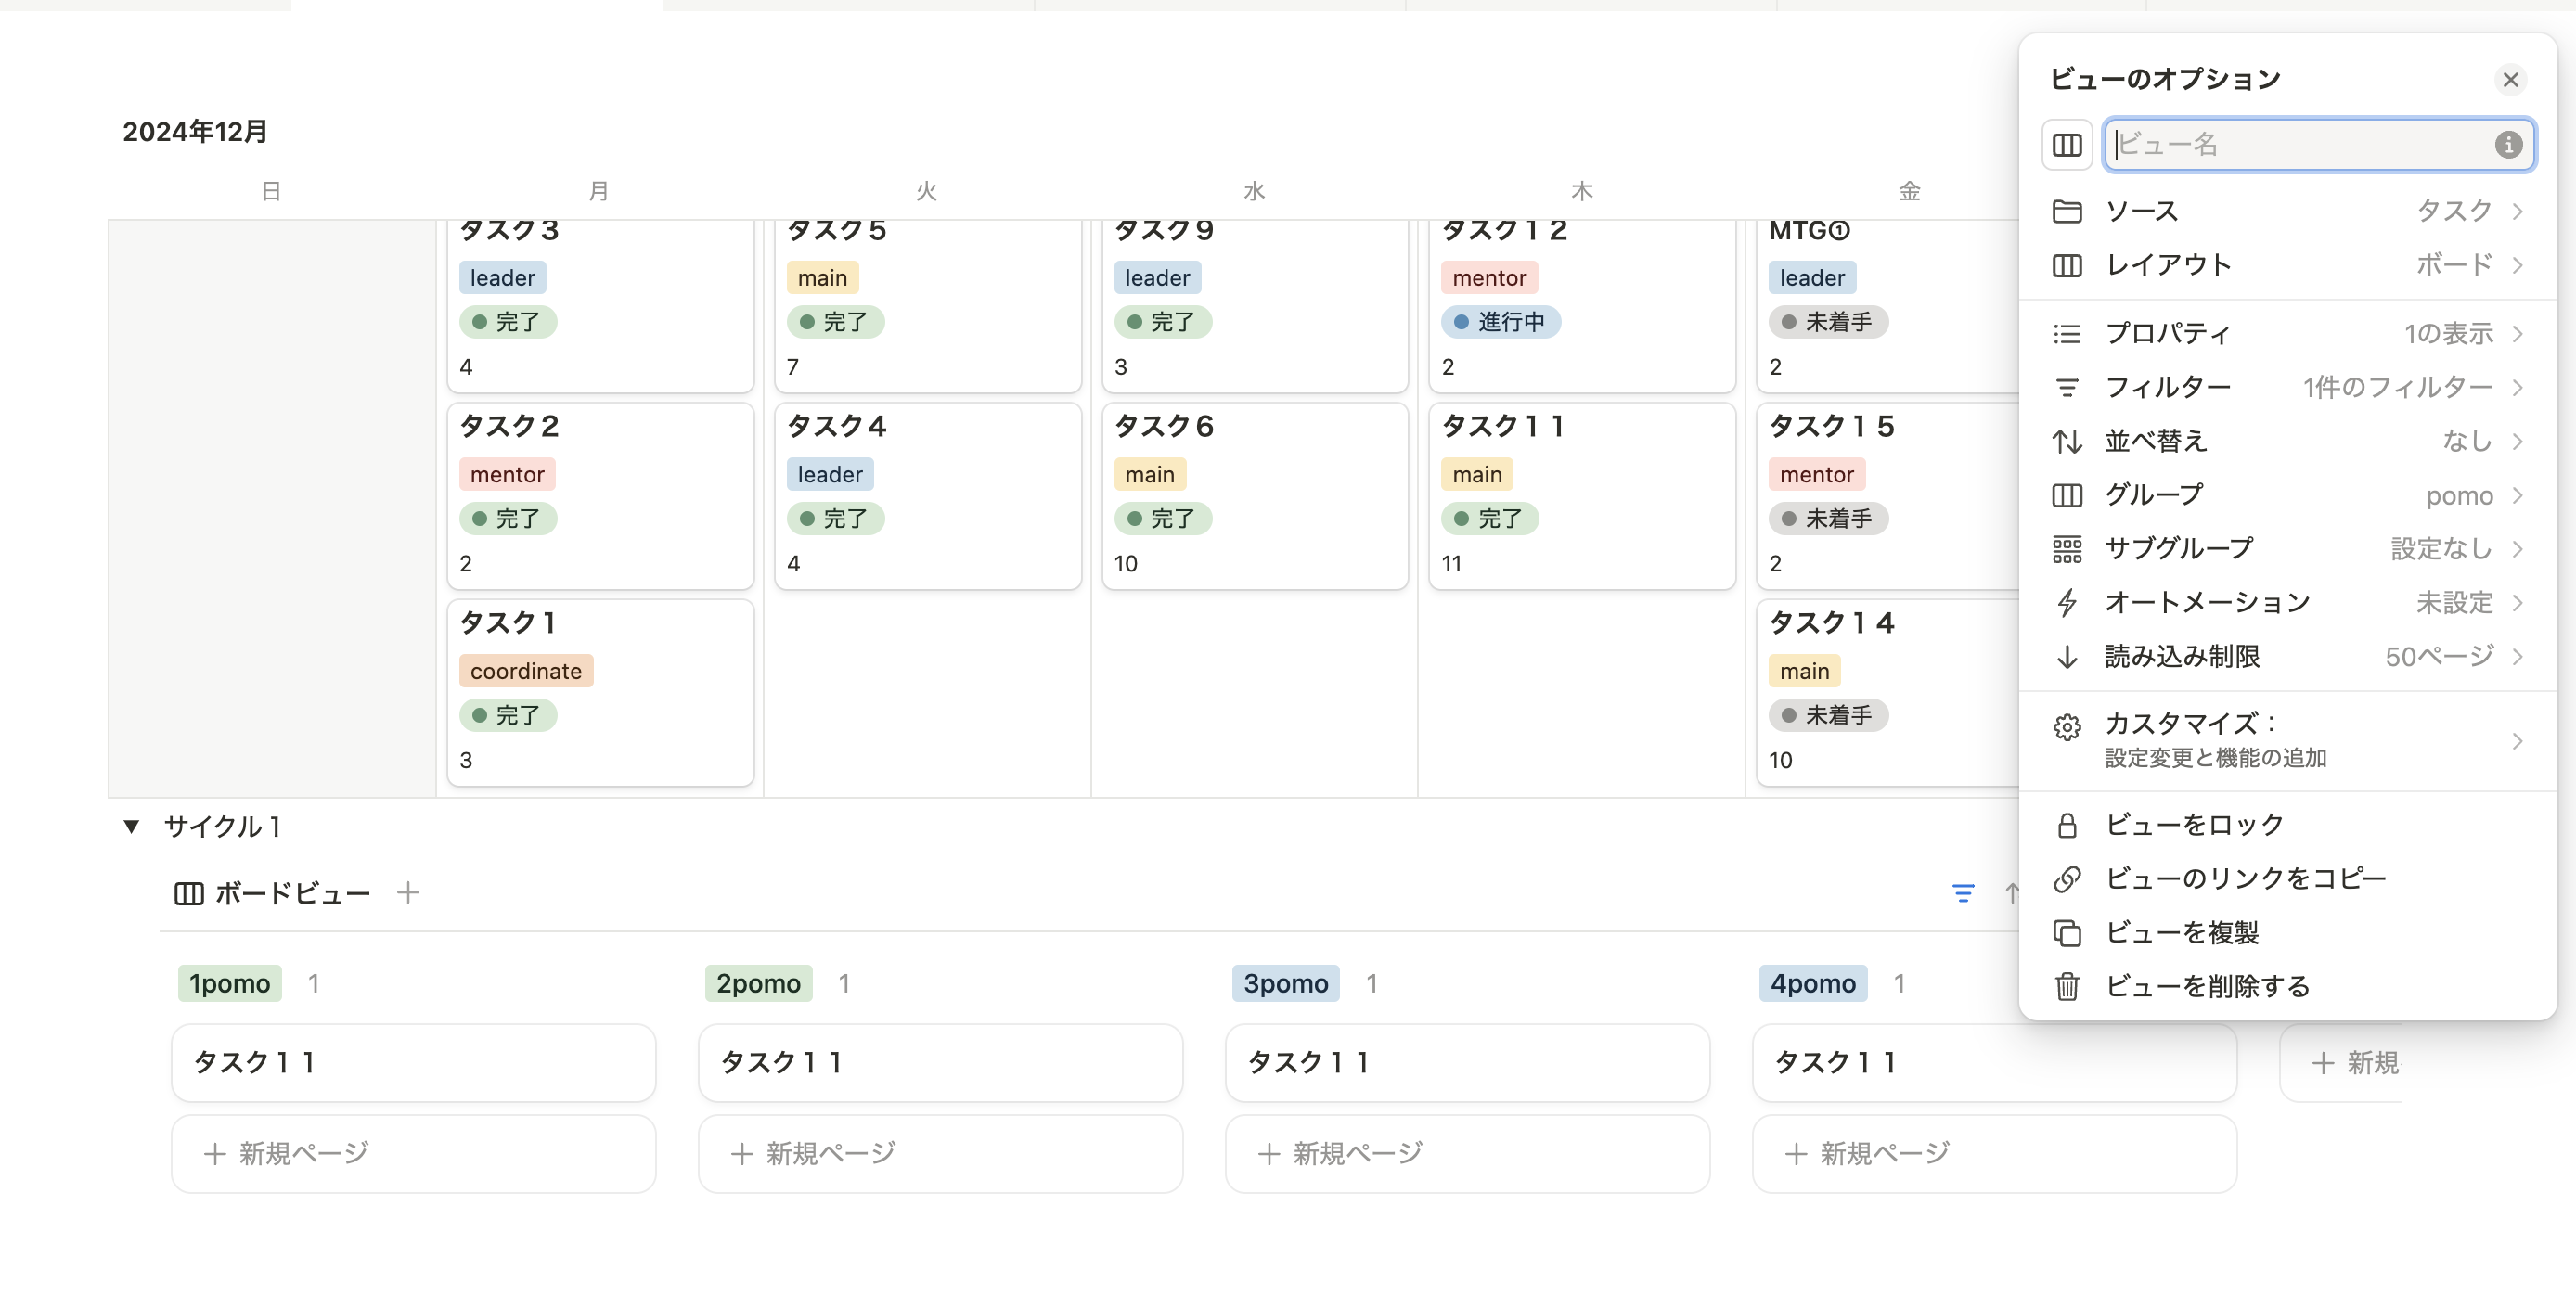
Task: Open the グループ pomo dropdown
Action: pos(2462,495)
